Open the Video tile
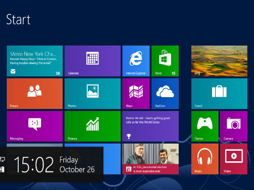This screenshot has width=254, height=190. pos(234,159)
